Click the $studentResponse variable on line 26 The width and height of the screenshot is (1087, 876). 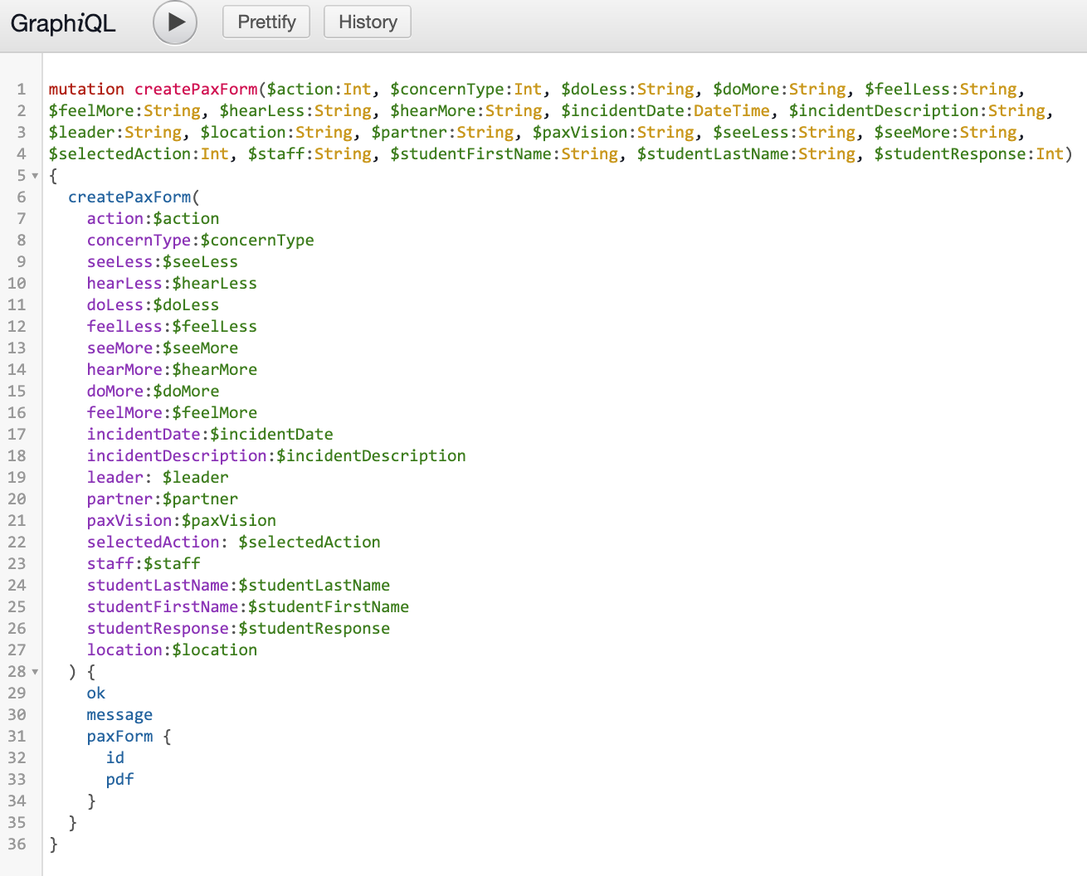(314, 629)
